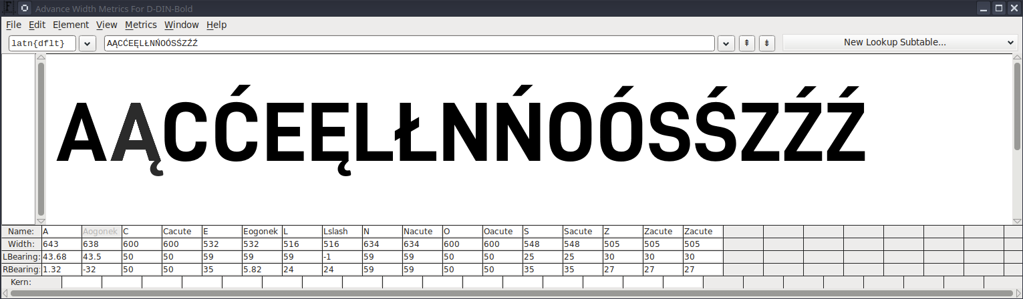Open the Window menu
This screenshot has width=1023, height=299.
[x=182, y=25]
